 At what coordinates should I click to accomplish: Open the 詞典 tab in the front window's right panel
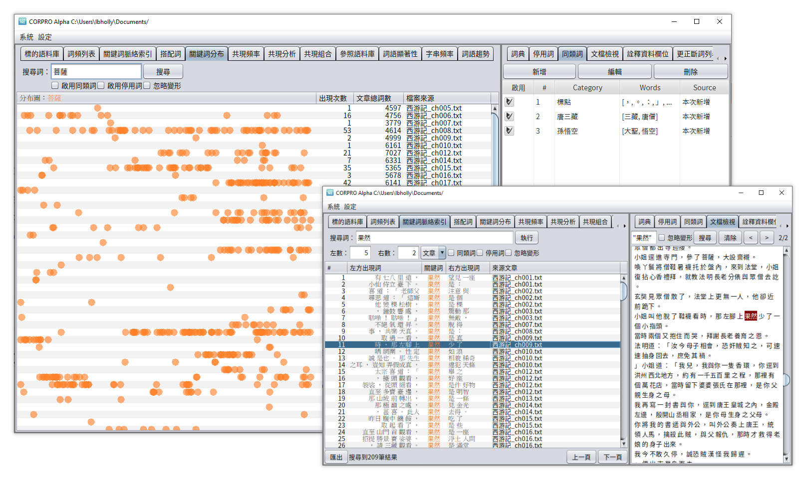(x=645, y=222)
